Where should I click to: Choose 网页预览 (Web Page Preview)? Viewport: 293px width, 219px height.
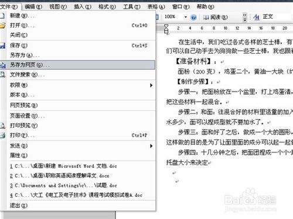pos(78,105)
